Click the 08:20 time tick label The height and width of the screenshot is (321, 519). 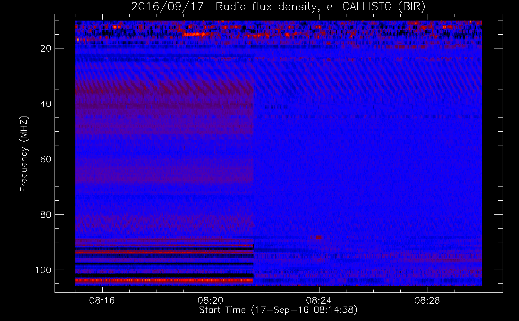click(210, 301)
